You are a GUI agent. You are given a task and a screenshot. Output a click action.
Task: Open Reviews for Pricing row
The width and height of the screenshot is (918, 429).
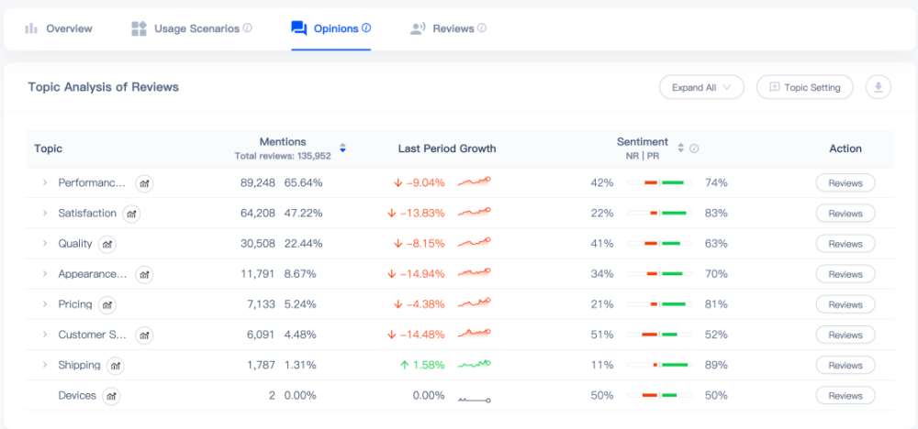click(x=845, y=304)
